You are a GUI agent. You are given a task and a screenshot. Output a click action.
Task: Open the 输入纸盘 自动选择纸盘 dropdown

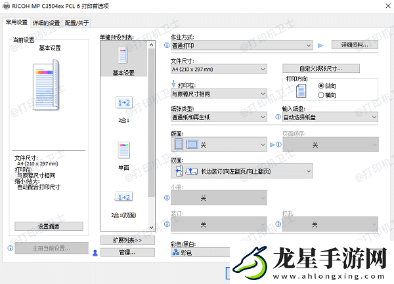point(330,117)
